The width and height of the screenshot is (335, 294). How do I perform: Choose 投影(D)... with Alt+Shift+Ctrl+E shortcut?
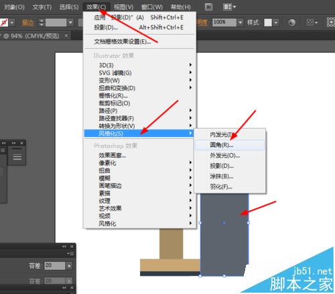point(139,28)
